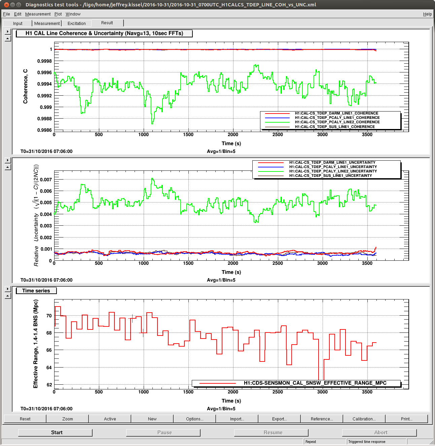Click Time (s) label under the coherence plot

[x=231, y=144]
